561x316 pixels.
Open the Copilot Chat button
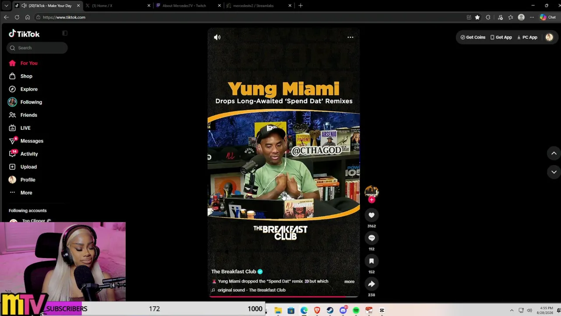[548, 17]
